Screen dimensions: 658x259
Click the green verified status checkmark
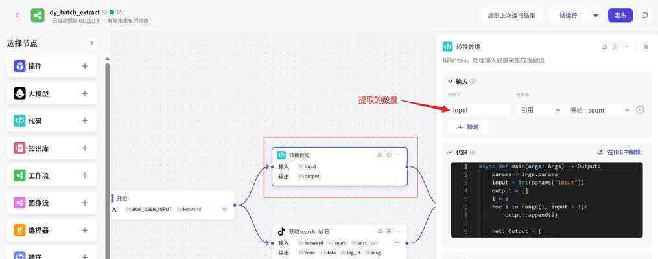click(x=112, y=12)
